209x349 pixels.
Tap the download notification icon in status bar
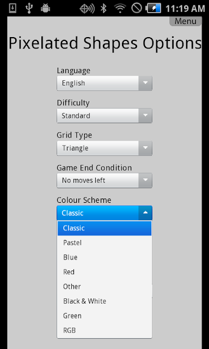tap(13, 9)
